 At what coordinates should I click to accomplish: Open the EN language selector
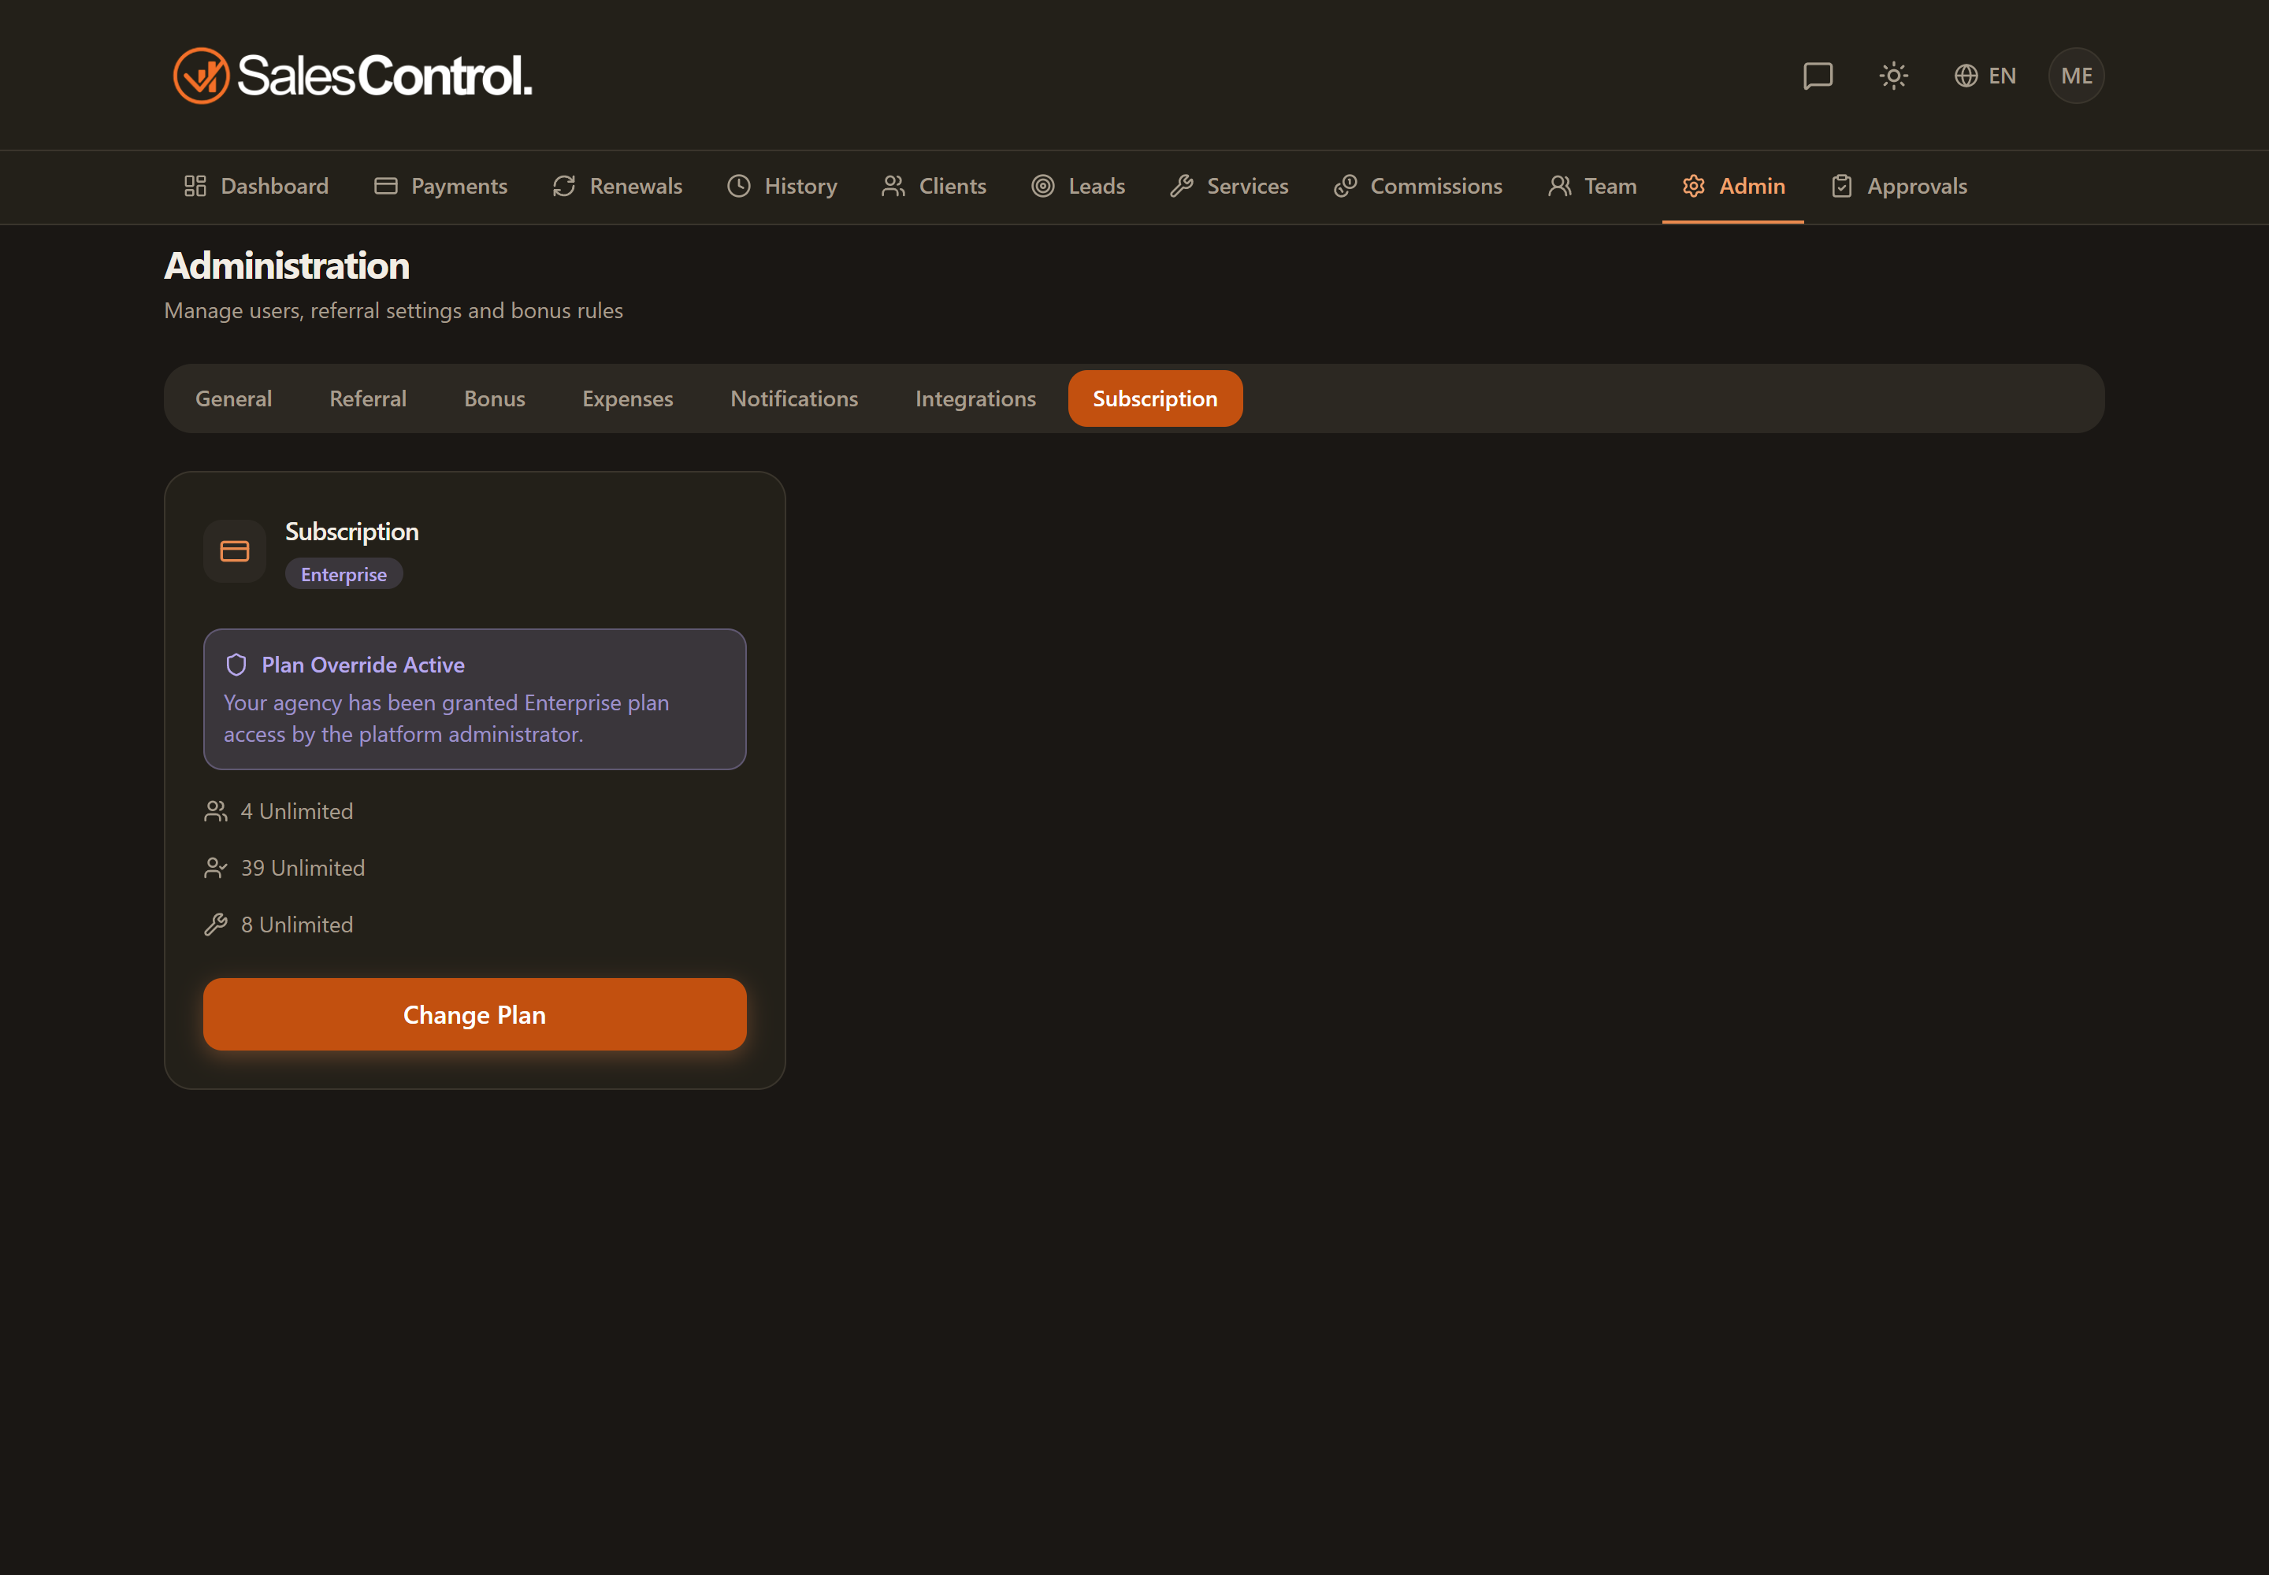pyautogui.click(x=1985, y=76)
